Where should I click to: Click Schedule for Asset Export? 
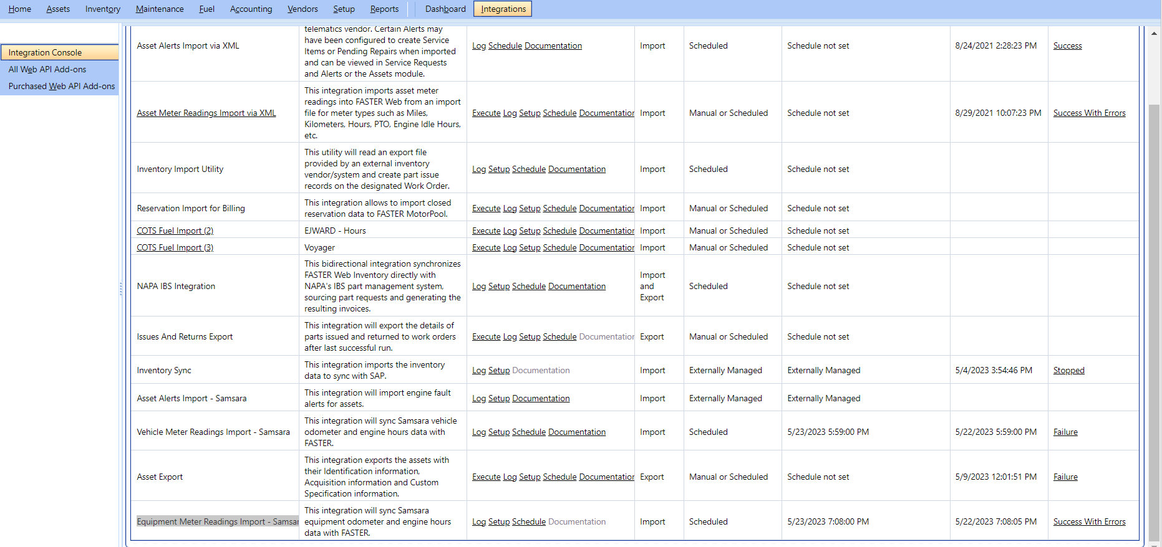click(x=559, y=477)
